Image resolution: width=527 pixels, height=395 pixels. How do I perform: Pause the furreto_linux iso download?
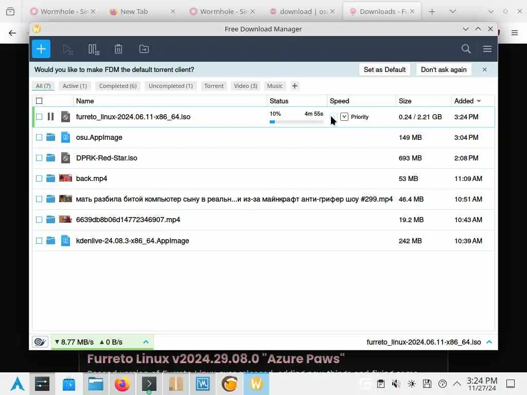51,117
